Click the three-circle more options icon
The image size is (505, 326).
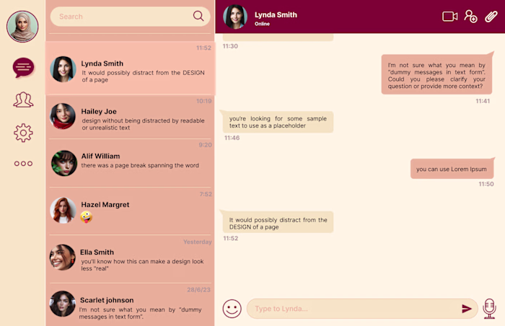coord(23,164)
